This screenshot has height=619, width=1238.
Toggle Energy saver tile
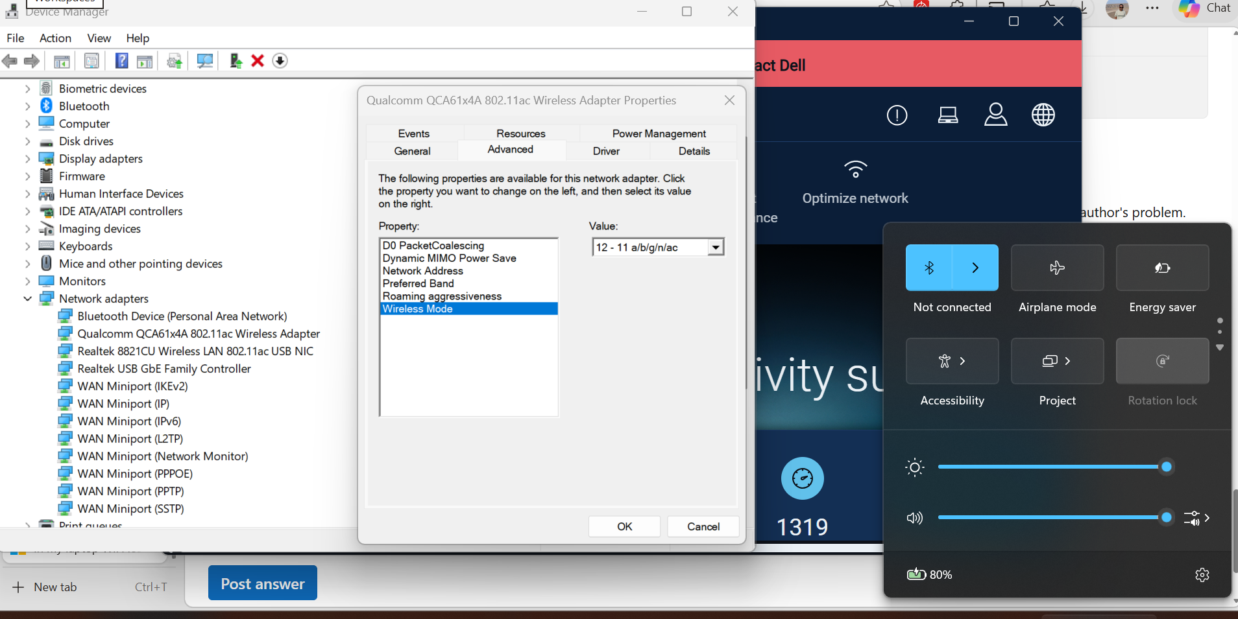1162,268
